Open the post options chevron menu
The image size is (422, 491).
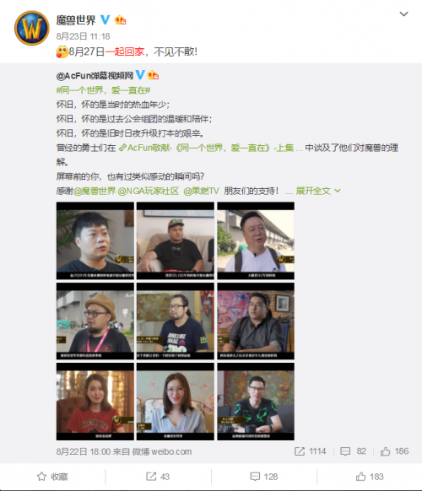point(403,13)
